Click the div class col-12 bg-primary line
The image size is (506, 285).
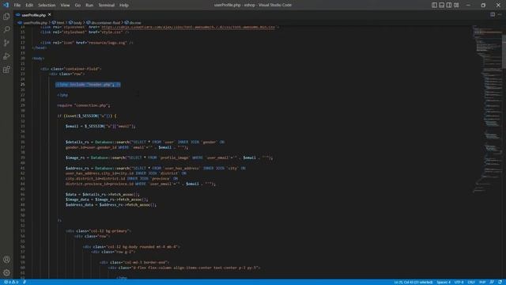[98, 231]
